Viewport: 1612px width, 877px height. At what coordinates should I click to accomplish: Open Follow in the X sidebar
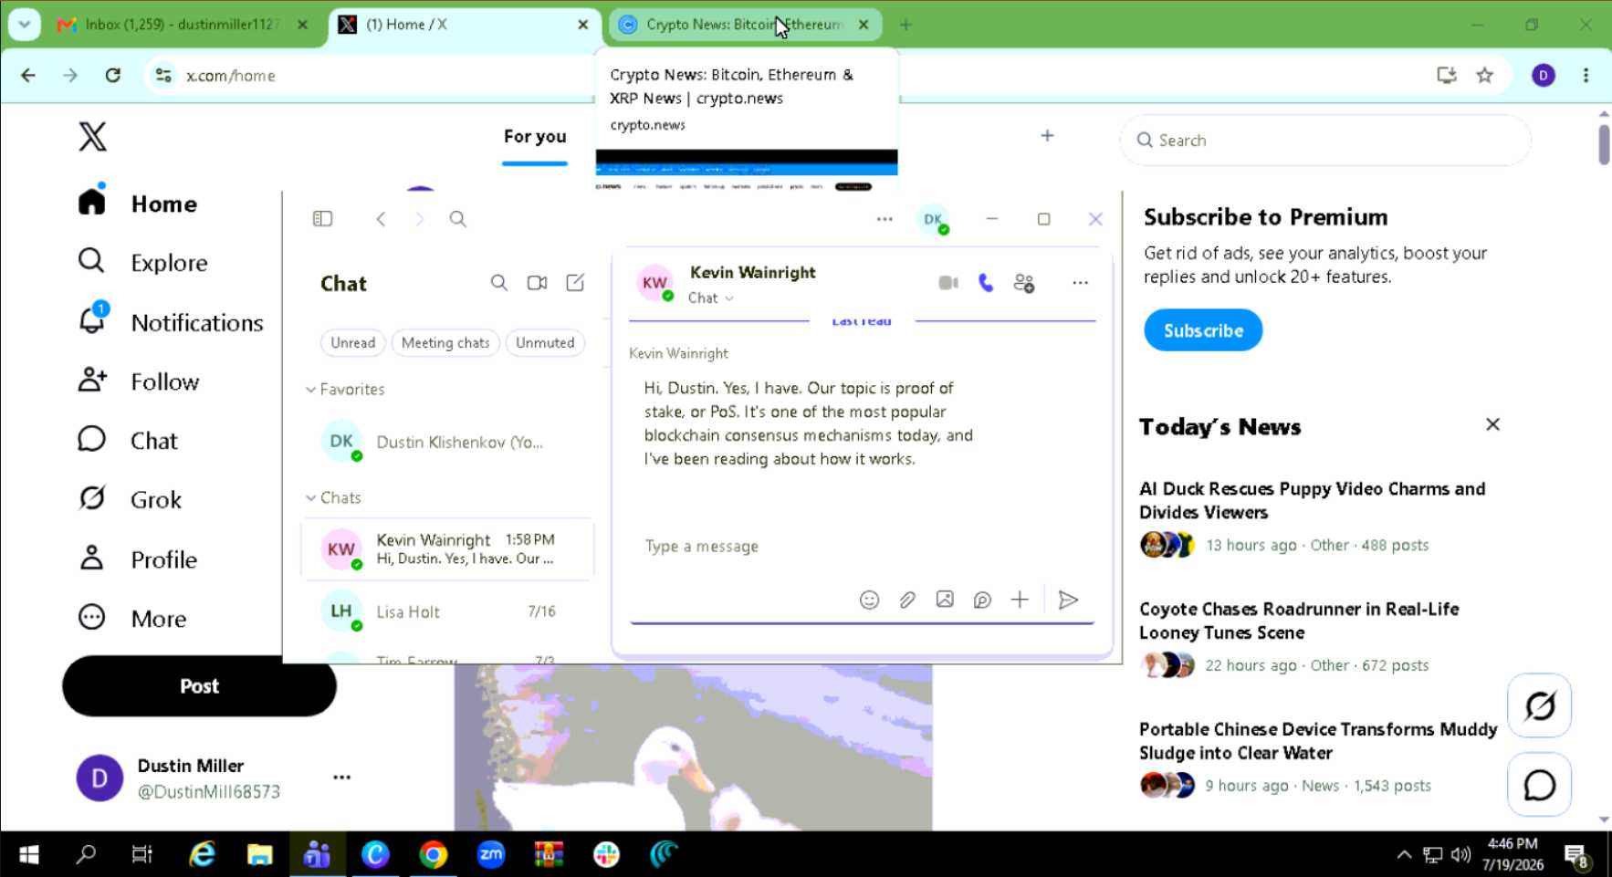[139, 381]
